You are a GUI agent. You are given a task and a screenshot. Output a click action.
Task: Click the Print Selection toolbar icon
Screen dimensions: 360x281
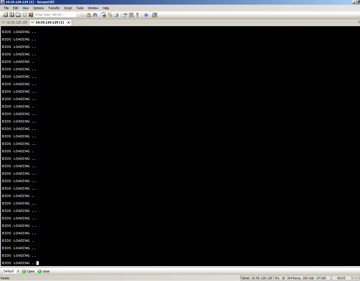click(x=110, y=15)
